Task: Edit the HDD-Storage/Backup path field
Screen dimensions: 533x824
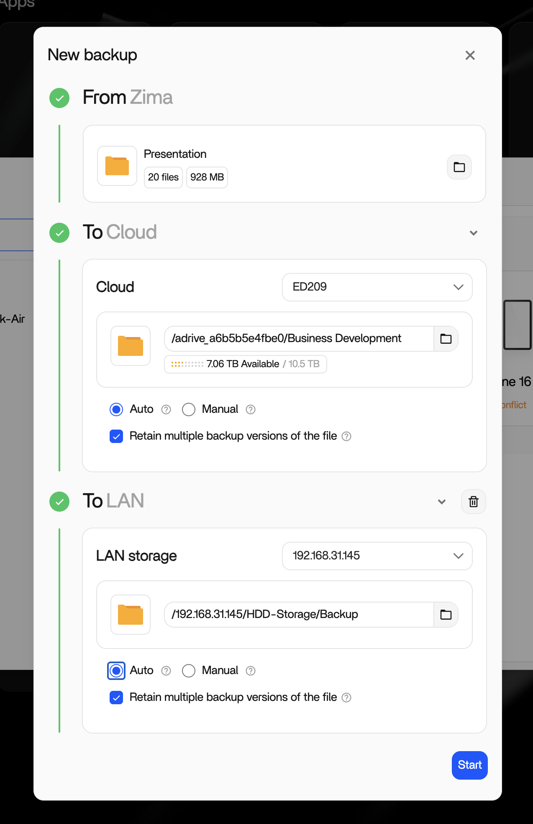Action: tap(299, 615)
